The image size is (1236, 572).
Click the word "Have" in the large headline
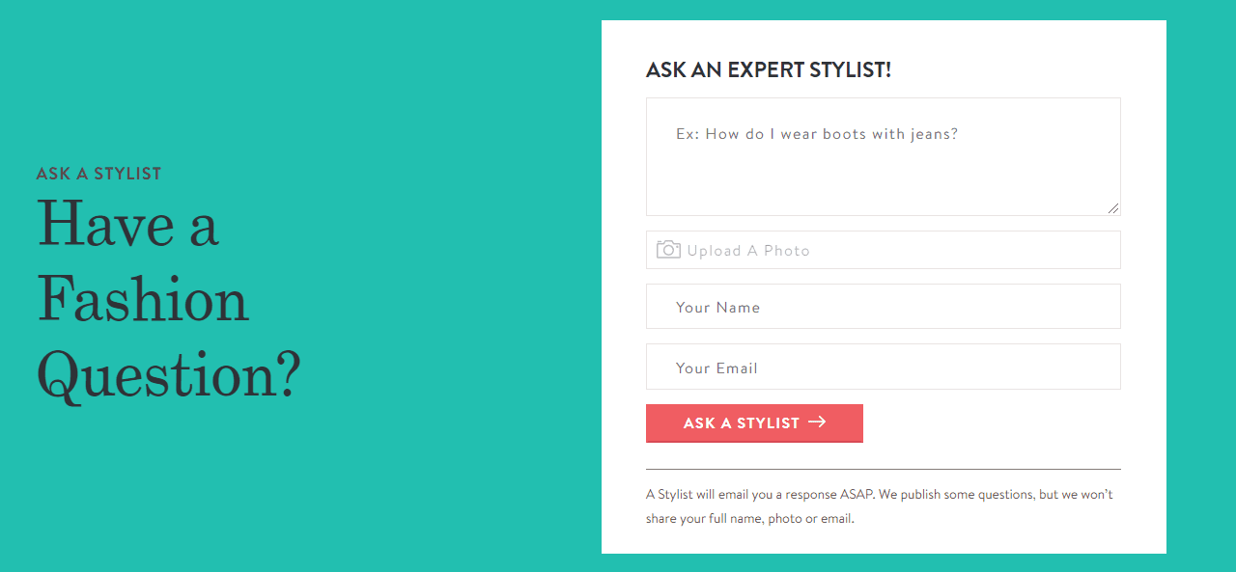coord(104,226)
